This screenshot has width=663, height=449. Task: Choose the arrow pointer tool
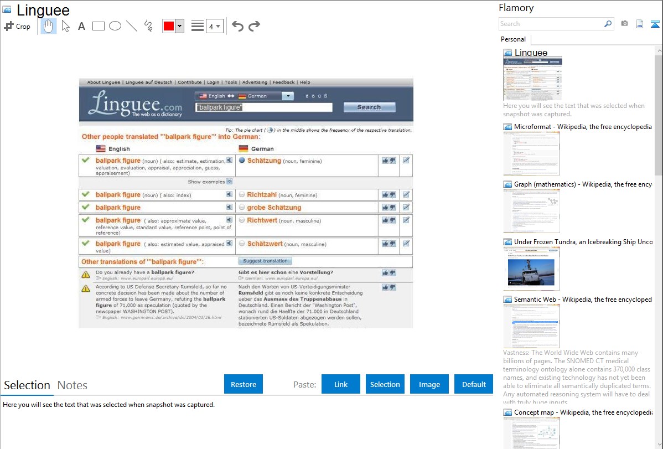(x=65, y=26)
